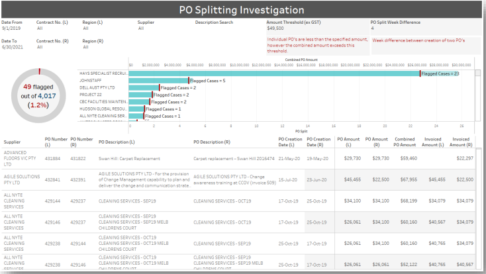Click combined amount $59,460

click(409, 158)
